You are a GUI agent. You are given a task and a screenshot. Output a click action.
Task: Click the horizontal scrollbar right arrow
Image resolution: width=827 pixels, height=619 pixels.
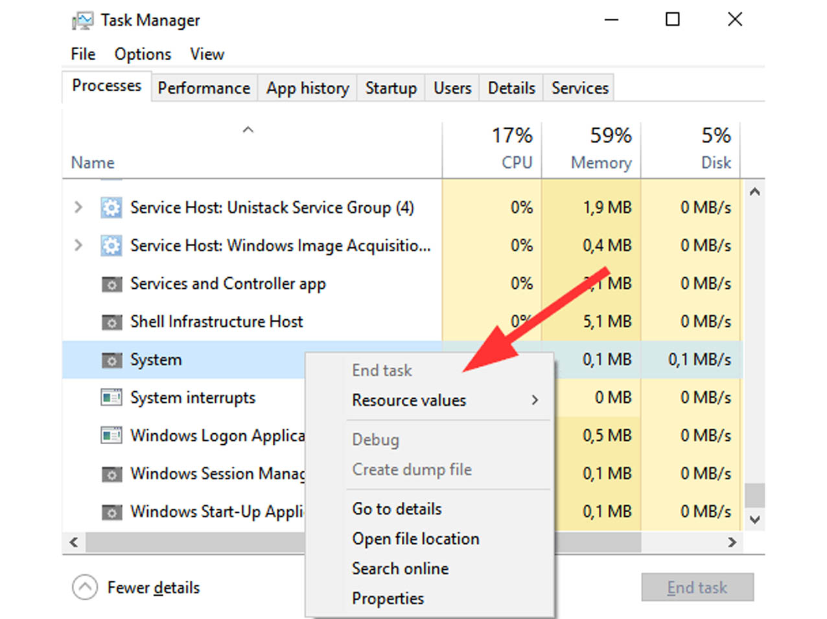[732, 543]
